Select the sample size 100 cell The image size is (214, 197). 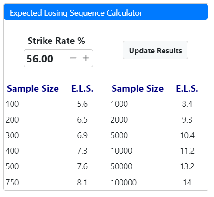[x=12, y=104]
